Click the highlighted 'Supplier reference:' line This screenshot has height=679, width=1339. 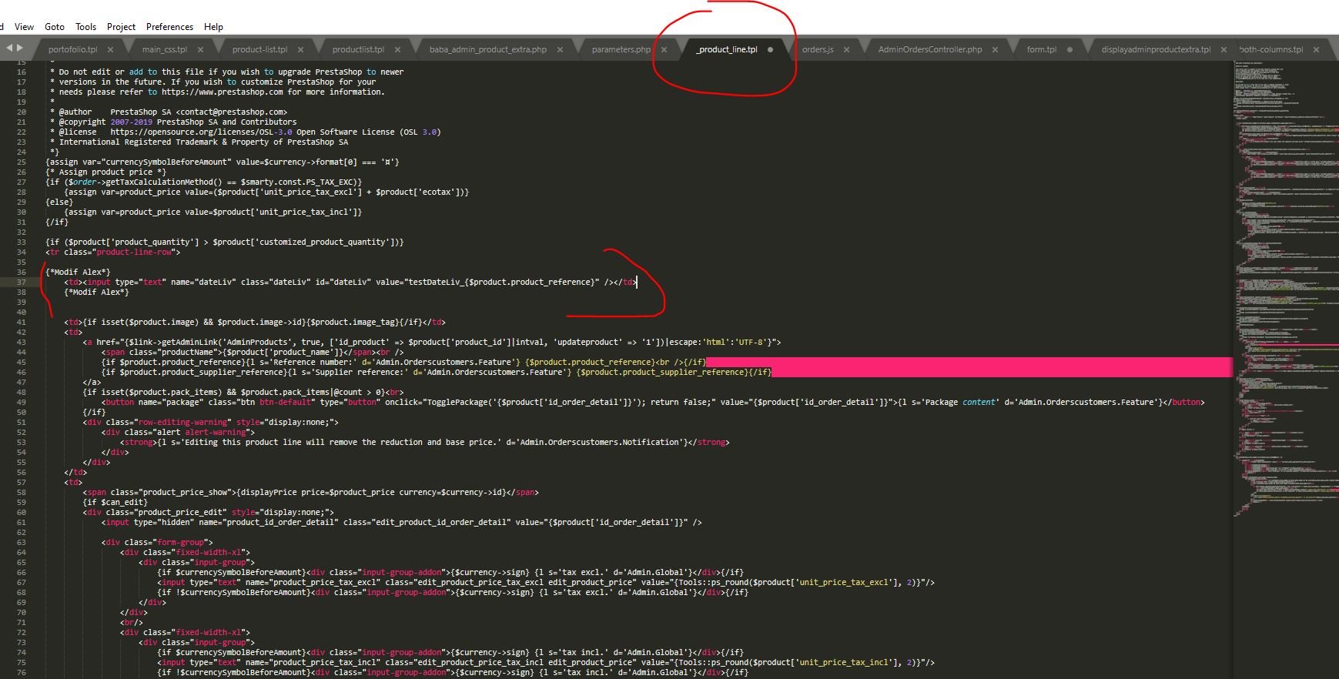[x=436, y=372]
